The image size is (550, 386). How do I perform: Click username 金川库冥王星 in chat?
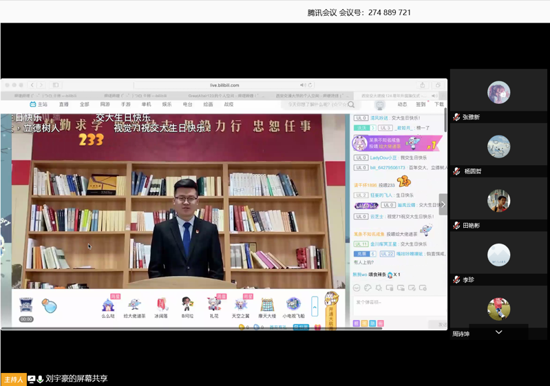383,244
